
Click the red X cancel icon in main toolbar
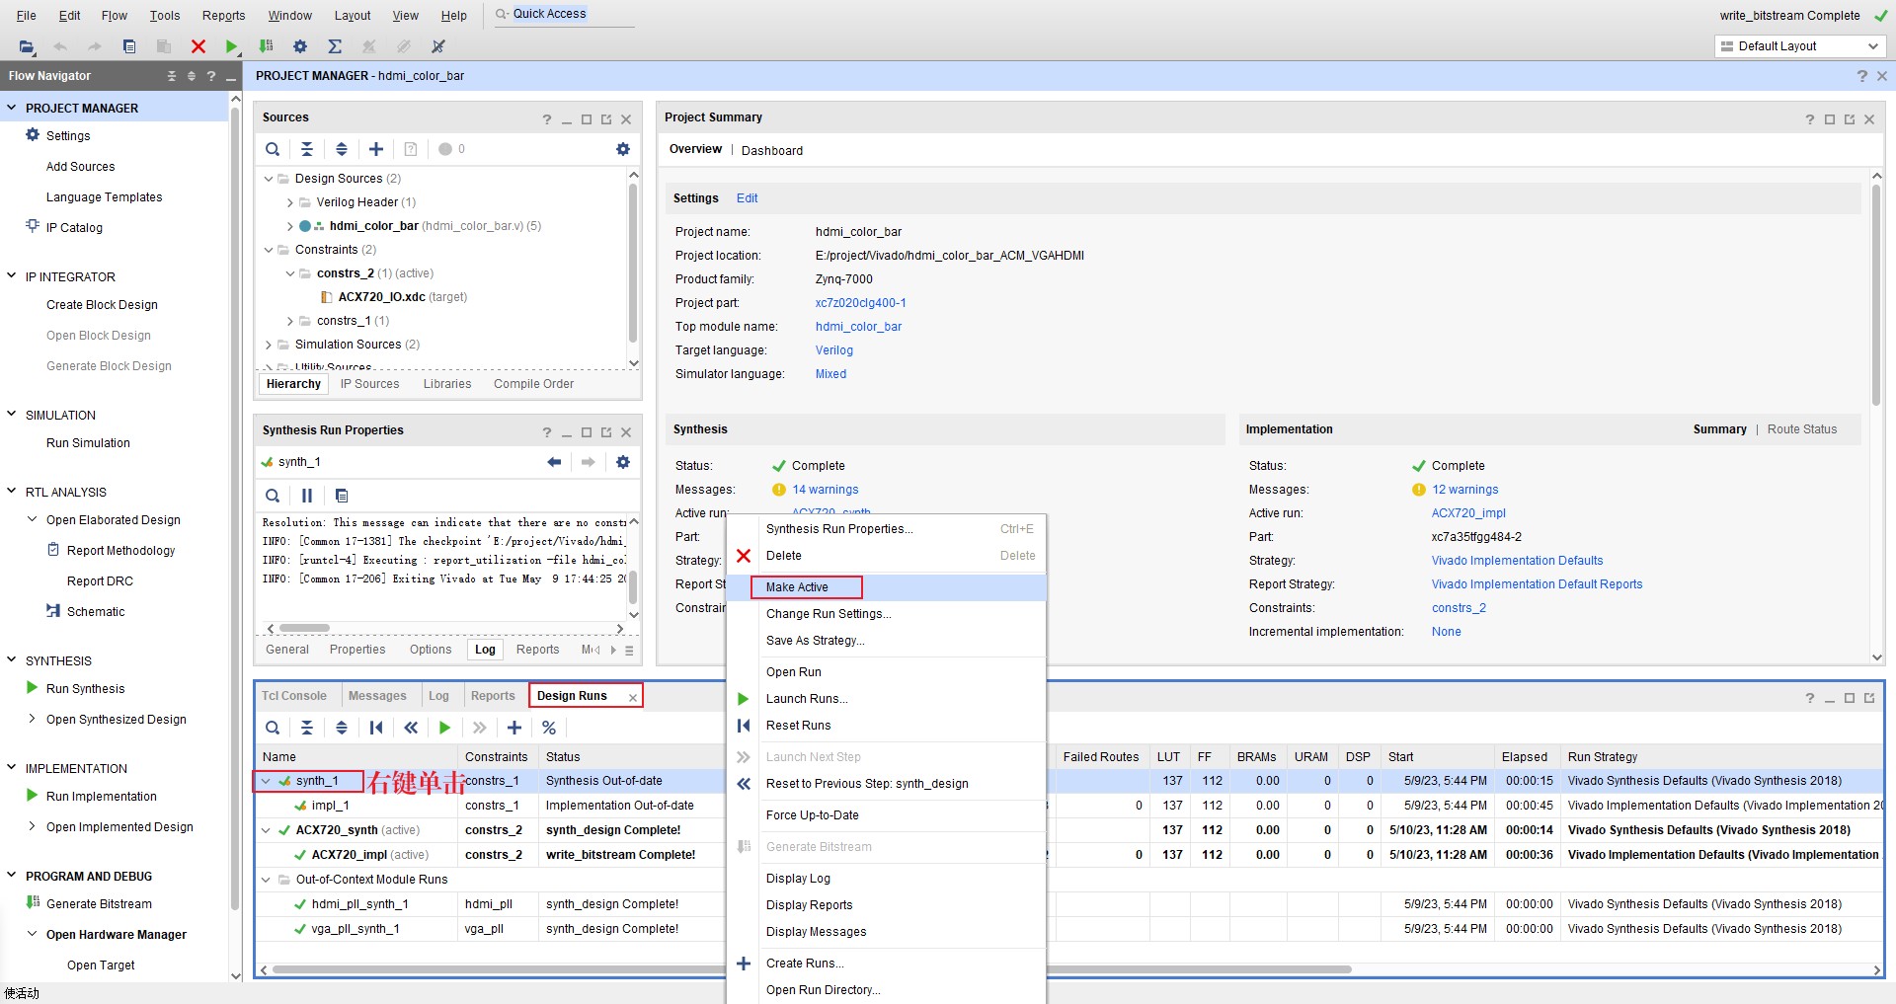[198, 46]
